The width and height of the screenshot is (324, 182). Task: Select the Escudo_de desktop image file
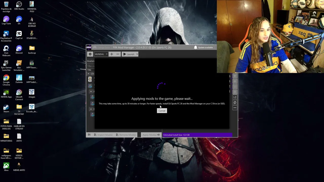pos(32,109)
